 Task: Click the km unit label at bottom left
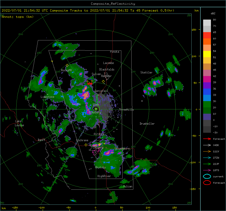tap(4, 208)
